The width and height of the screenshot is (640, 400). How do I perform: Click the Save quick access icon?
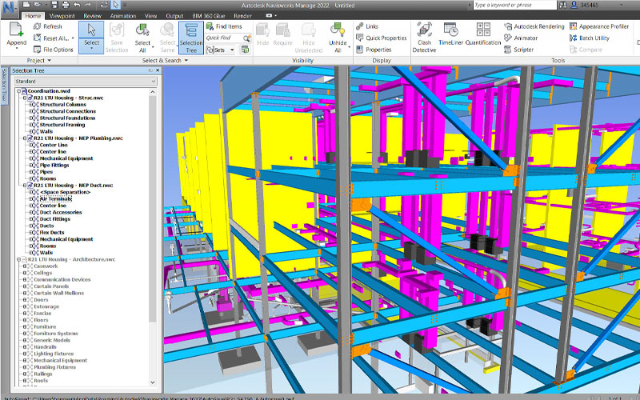tap(55, 5)
